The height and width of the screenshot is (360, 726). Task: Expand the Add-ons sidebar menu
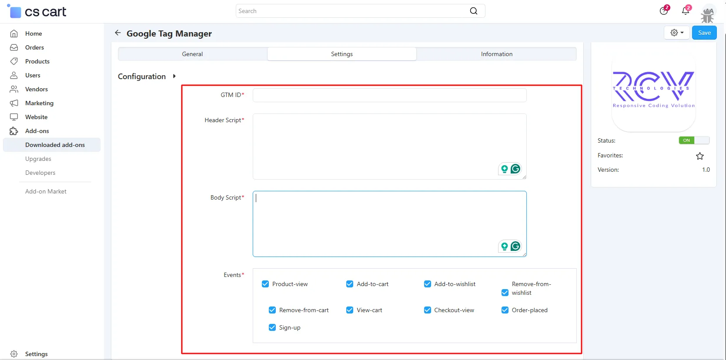pyautogui.click(x=37, y=131)
